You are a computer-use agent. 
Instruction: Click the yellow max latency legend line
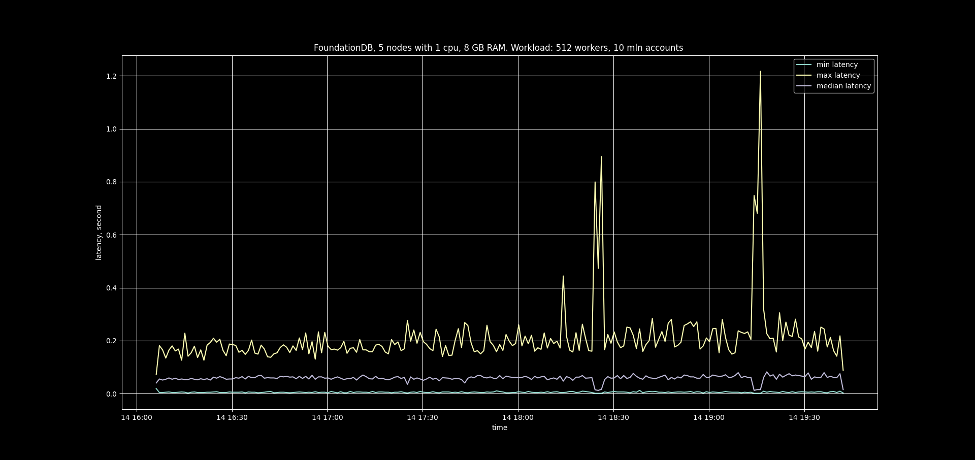(804, 75)
